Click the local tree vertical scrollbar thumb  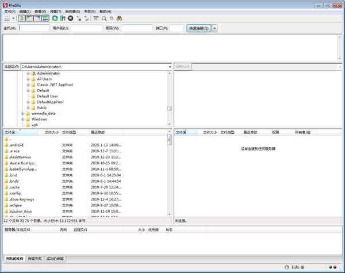coord(170,108)
